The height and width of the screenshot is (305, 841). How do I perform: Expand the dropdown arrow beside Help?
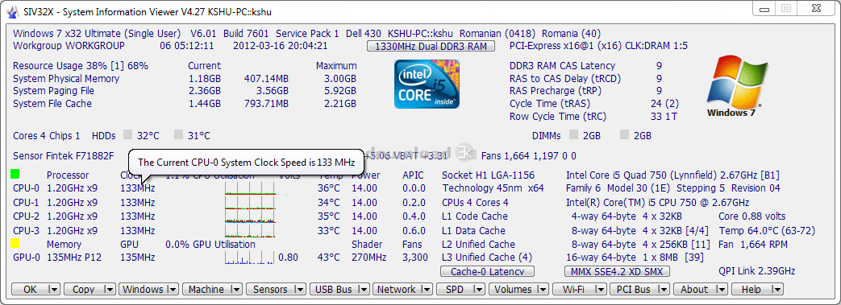(777, 290)
